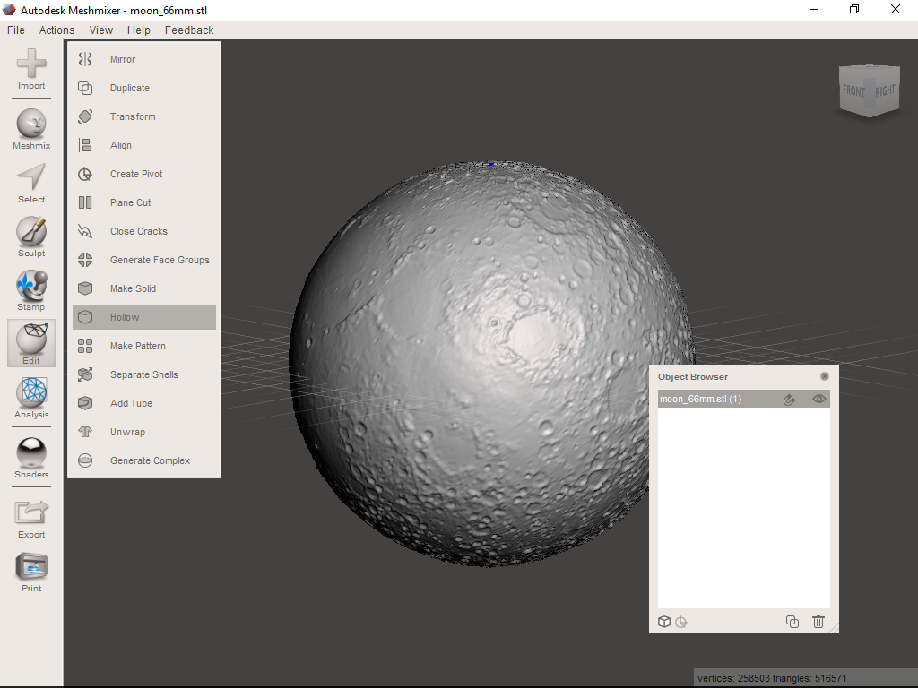Select the Stamp tool
Viewport: 918px width, 688px height.
click(30, 289)
